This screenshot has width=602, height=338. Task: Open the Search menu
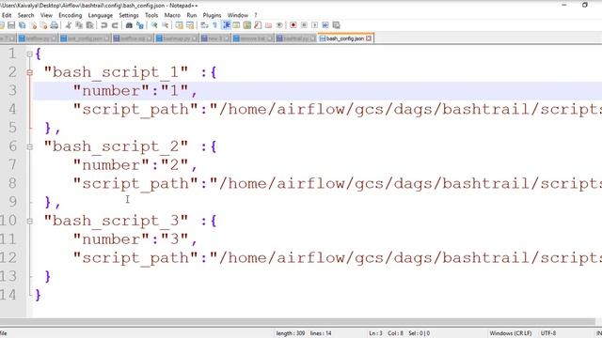coord(25,15)
